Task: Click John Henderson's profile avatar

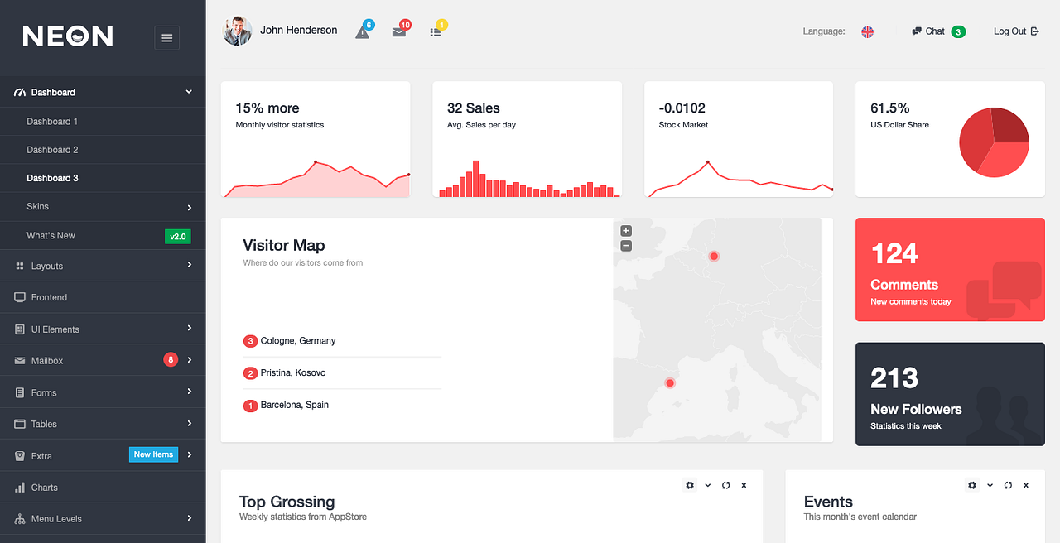Action: (x=238, y=31)
